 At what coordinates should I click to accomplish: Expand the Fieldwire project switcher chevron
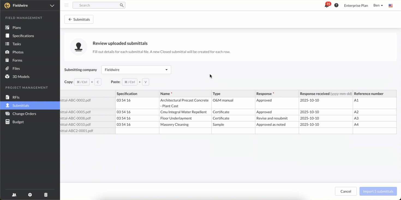[52, 5]
